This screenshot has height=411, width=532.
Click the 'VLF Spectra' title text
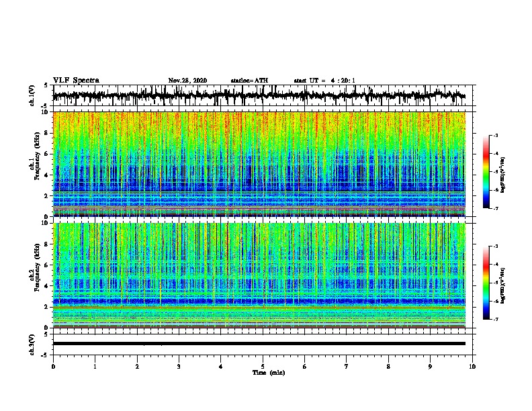76,81
